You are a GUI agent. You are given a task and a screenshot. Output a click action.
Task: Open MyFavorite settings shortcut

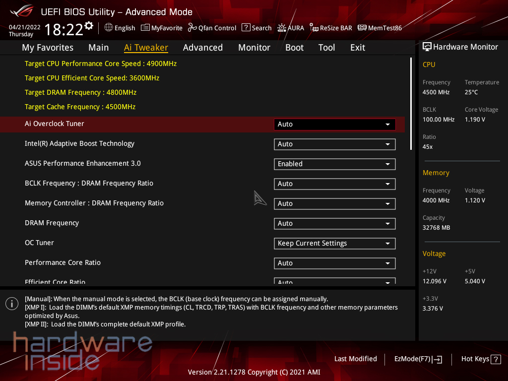(x=161, y=28)
